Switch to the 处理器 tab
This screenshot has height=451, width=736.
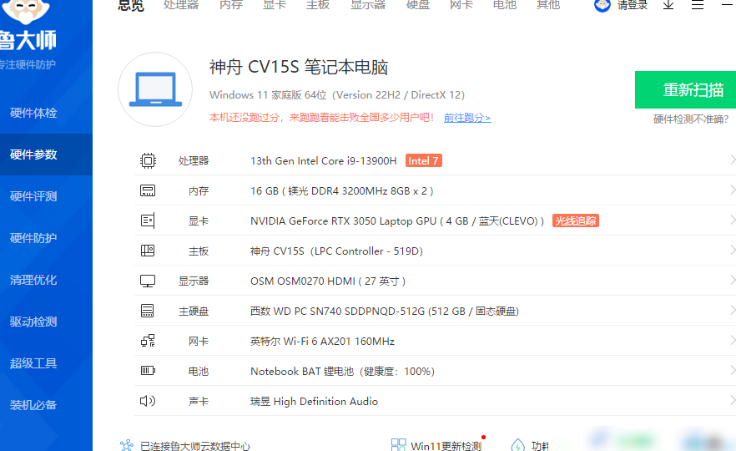pos(181,5)
